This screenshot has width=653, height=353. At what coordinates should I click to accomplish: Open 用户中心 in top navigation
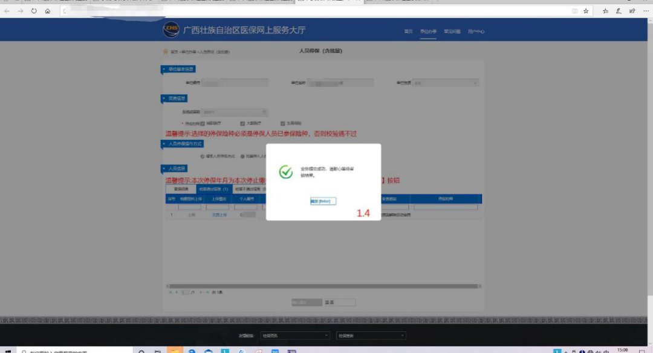coord(476,31)
